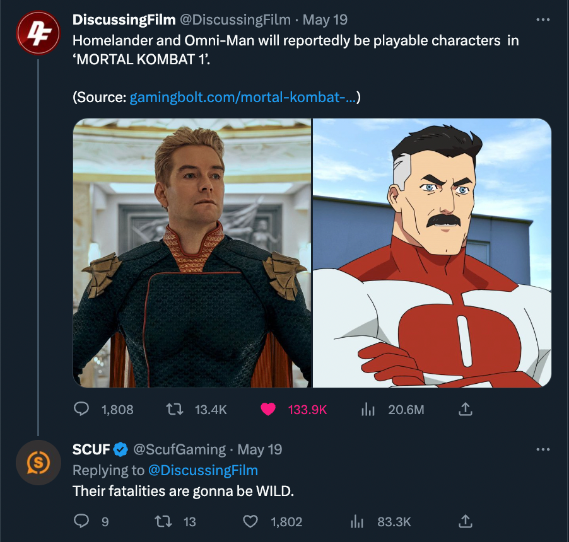This screenshot has width=569, height=542.
Task: Unlike the DiscussingFilm tweet heart
Action: (x=268, y=410)
